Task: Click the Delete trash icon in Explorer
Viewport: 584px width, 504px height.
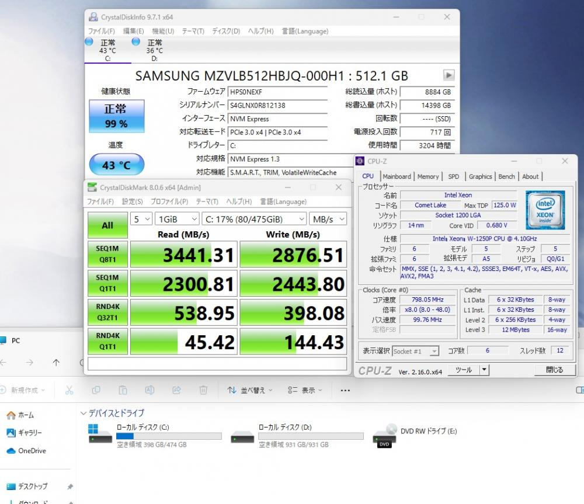Action: [203, 390]
